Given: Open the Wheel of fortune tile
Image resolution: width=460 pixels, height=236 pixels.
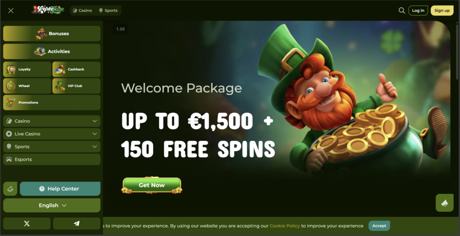Looking at the screenshot, I should point(27,86).
